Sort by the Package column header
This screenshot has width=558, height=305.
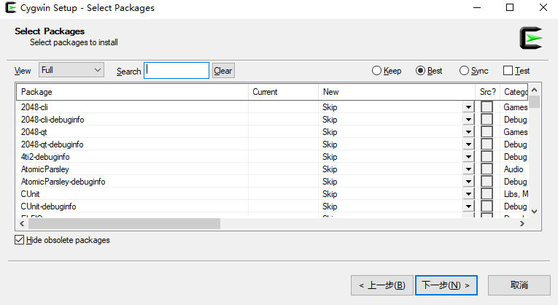pyautogui.click(x=132, y=92)
